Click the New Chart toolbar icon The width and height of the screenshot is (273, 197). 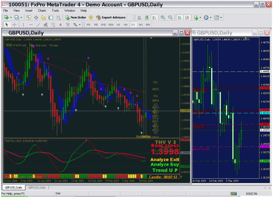6,17
